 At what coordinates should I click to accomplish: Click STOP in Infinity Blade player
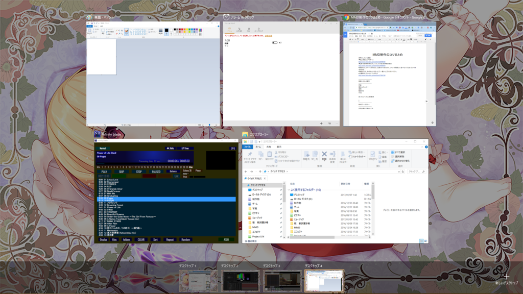coord(139,171)
